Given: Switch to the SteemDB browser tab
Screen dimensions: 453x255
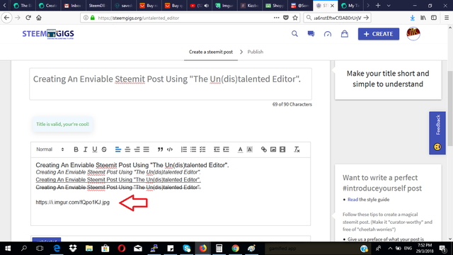Looking at the screenshot, I should point(98,6).
